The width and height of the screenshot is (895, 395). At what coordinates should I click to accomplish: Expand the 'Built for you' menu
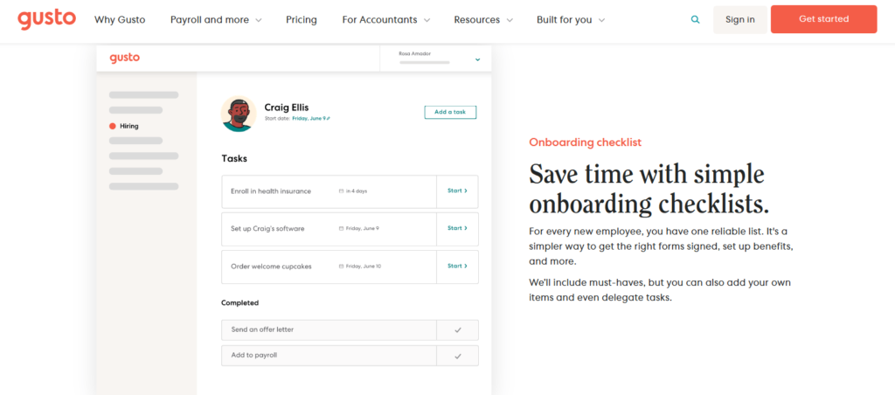tap(571, 19)
